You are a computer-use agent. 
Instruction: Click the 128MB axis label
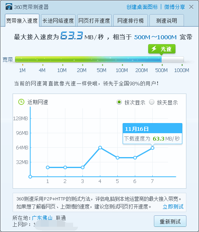[x=20, y=119]
